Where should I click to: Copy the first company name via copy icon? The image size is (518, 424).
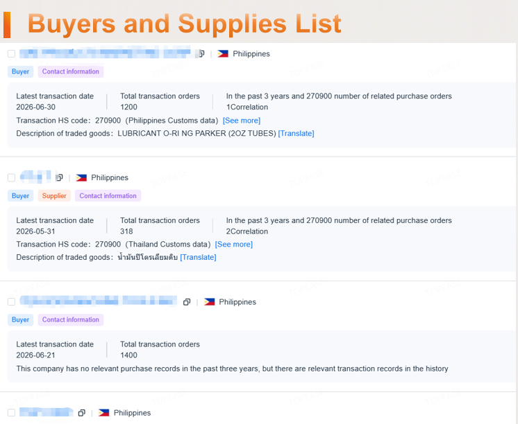coord(201,54)
